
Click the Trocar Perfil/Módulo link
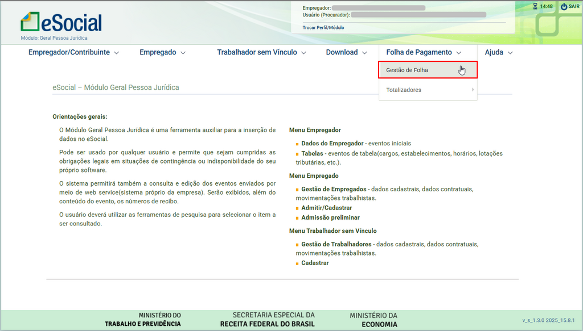pos(323,27)
